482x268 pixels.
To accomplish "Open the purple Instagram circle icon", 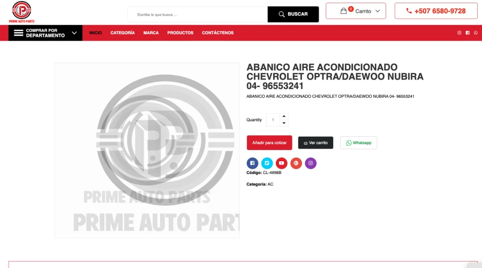I will (311, 163).
